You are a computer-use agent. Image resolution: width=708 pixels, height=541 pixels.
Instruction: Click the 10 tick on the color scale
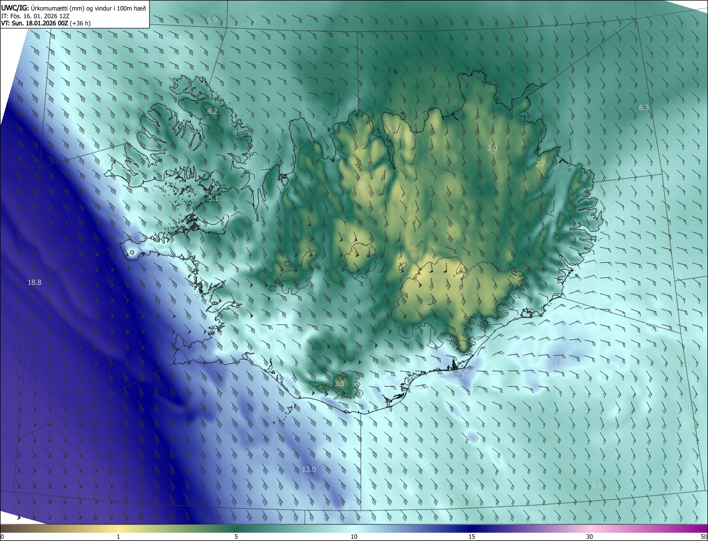point(354,537)
